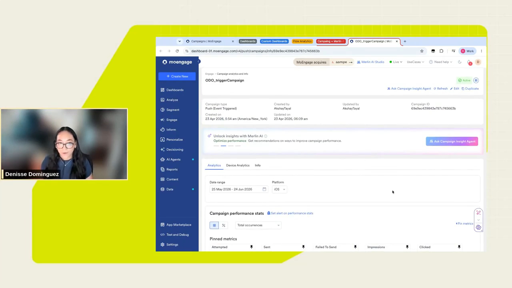This screenshot has height=288, width=512.
Task: Edit the campaign
Action: pyautogui.click(x=455, y=89)
